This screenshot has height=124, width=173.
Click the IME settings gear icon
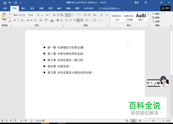pyautogui.click(x=158, y=83)
